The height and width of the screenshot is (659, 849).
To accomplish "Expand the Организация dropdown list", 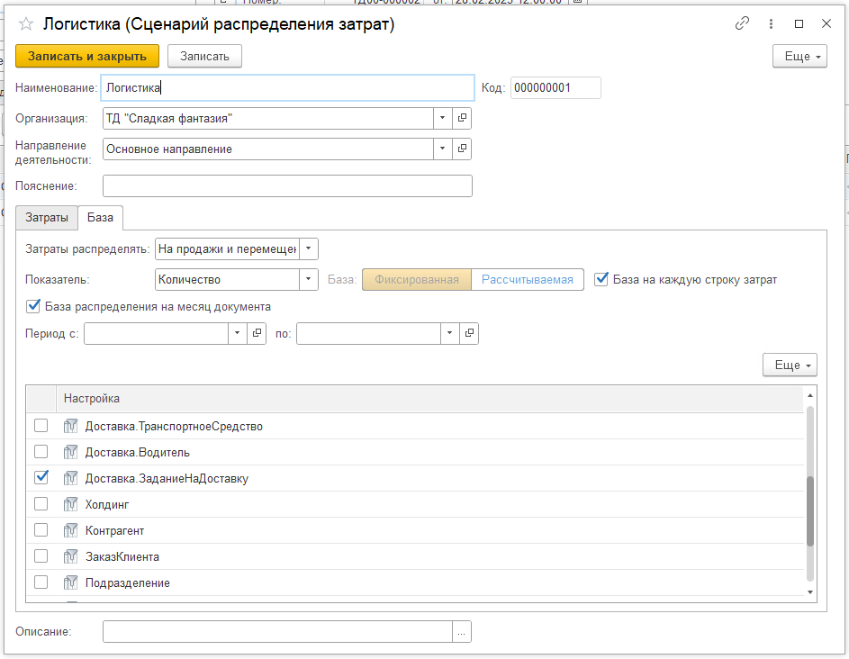I will [x=442, y=118].
